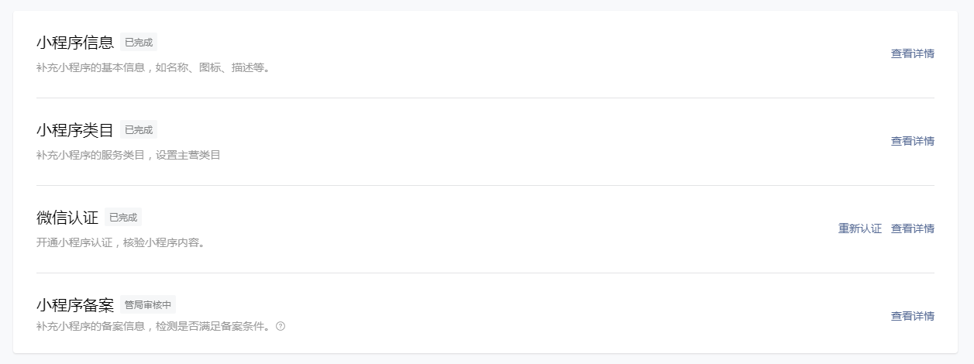The width and height of the screenshot is (974, 364).
Task: Select the 微信认证 heading
Action: pos(67,218)
